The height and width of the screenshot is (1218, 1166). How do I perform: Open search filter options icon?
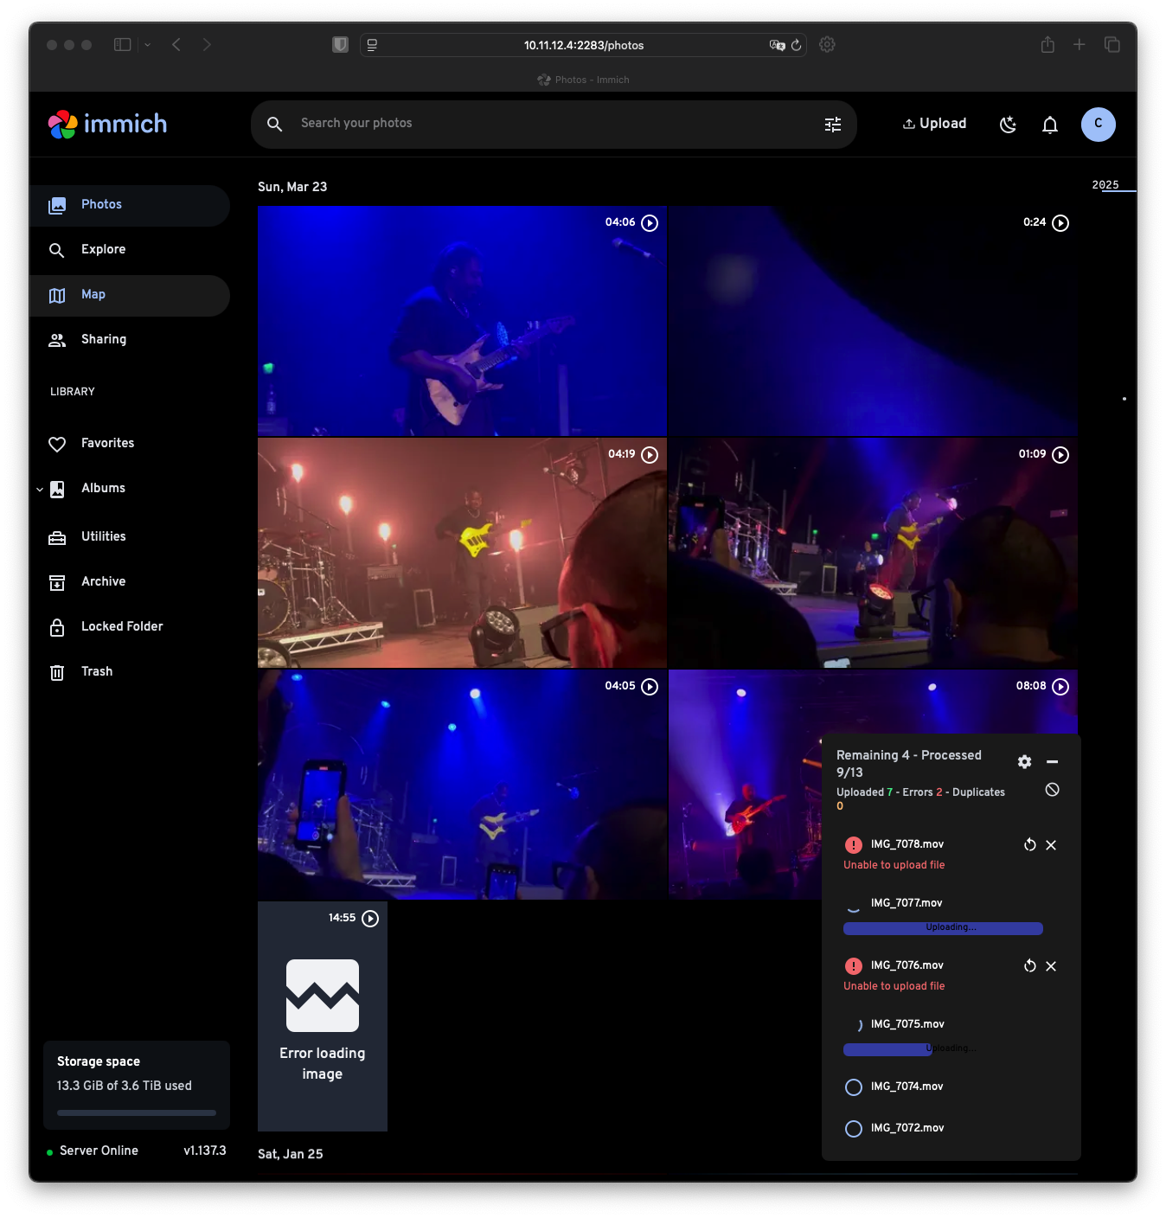coord(833,125)
